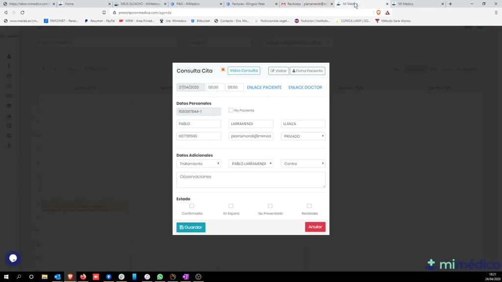Open MRW - Area Privada bookmark
The width and height of the screenshot is (502, 282).
coord(137,21)
